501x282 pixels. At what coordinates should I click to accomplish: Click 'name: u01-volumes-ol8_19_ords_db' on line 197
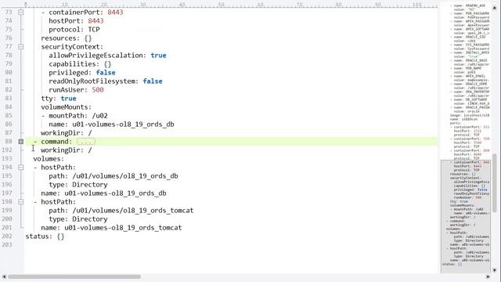coord(103,193)
